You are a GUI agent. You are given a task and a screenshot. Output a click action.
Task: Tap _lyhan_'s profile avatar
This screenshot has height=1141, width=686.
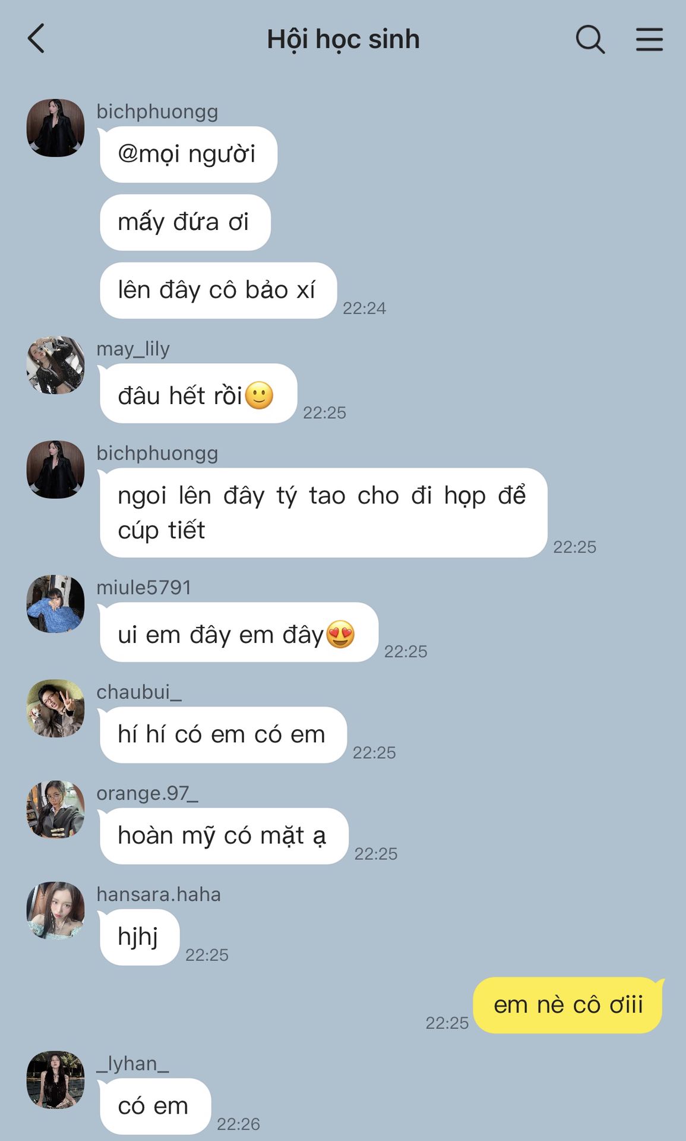tap(55, 1080)
